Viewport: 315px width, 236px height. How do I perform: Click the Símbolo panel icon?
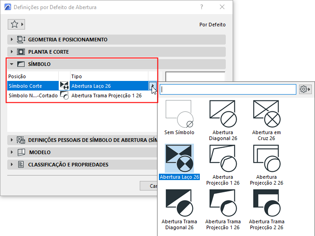click(21, 64)
